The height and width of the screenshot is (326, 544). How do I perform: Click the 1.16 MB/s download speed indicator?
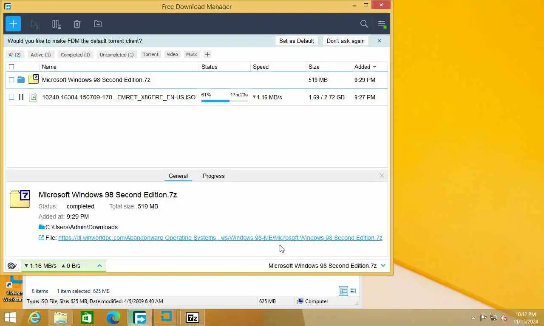tap(40, 266)
